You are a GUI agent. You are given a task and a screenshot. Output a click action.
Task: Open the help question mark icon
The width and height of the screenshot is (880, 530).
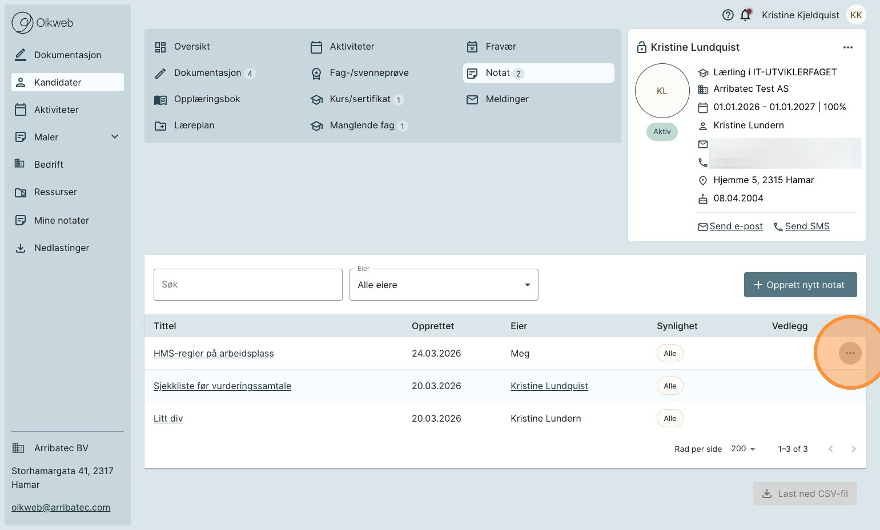pos(728,15)
